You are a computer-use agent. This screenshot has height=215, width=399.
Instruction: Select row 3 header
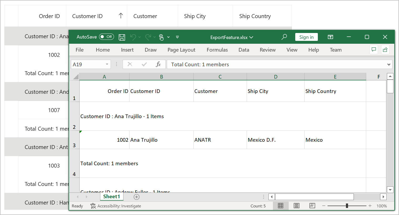click(74, 140)
